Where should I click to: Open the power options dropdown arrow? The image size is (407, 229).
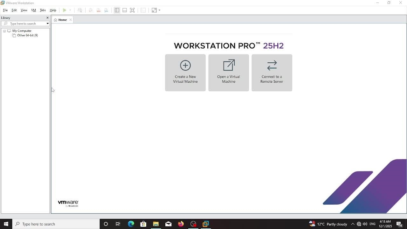click(70, 10)
